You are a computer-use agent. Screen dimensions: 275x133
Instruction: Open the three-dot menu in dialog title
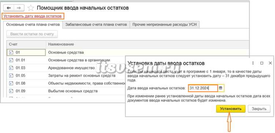pyautogui.click(x=253, y=63)
